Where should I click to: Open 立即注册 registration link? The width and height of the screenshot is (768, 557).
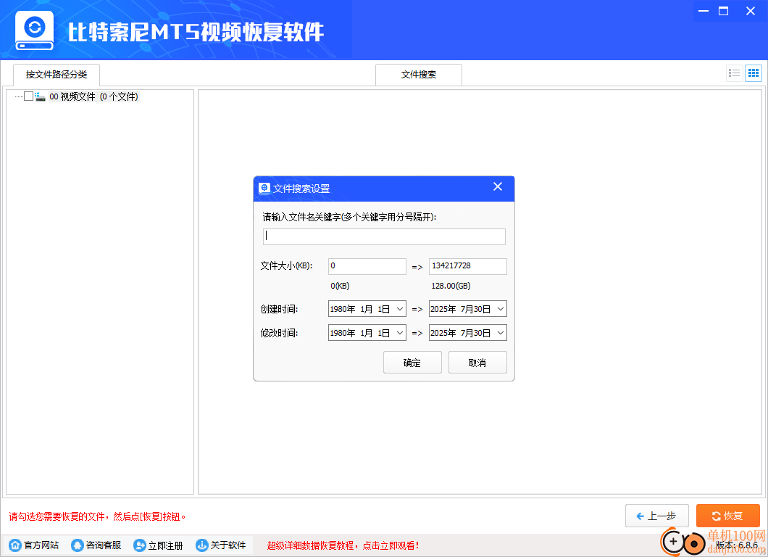coord(158,545)
